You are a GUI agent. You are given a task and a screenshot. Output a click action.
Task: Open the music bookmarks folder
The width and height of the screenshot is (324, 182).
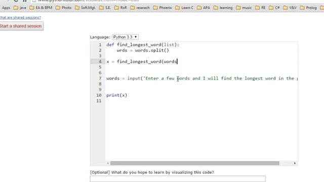click(x=244, y=8)
